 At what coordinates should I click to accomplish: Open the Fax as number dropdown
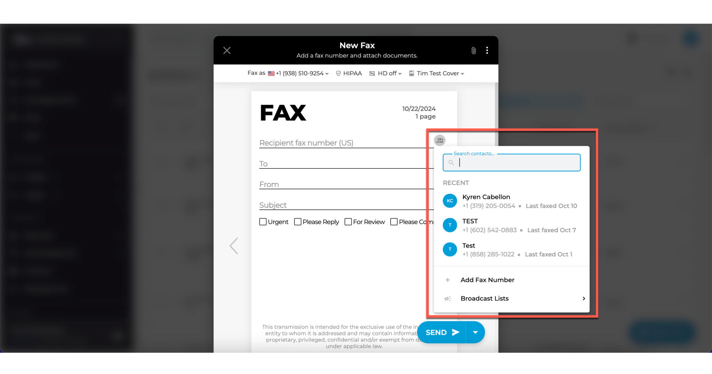pyautogui.click(x=327, y=73)
